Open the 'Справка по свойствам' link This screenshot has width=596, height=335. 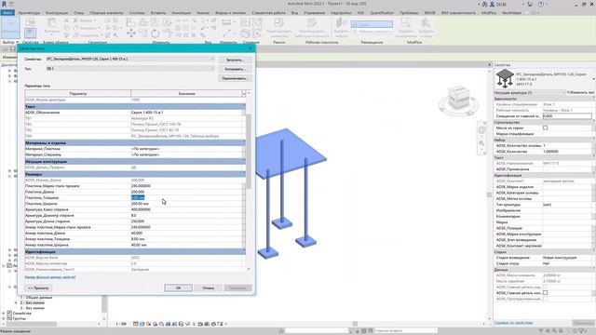coord(513,323)
